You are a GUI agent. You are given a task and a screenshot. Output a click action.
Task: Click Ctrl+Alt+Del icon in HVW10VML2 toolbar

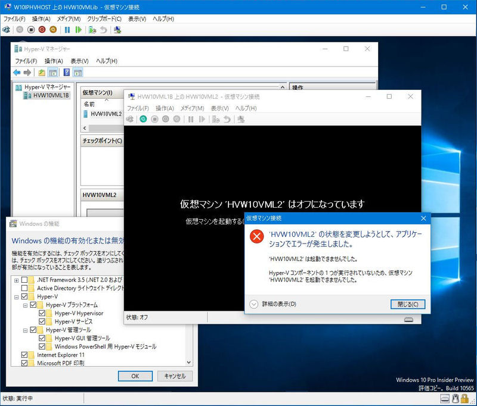pyautogui.click(x=130, y=119)
